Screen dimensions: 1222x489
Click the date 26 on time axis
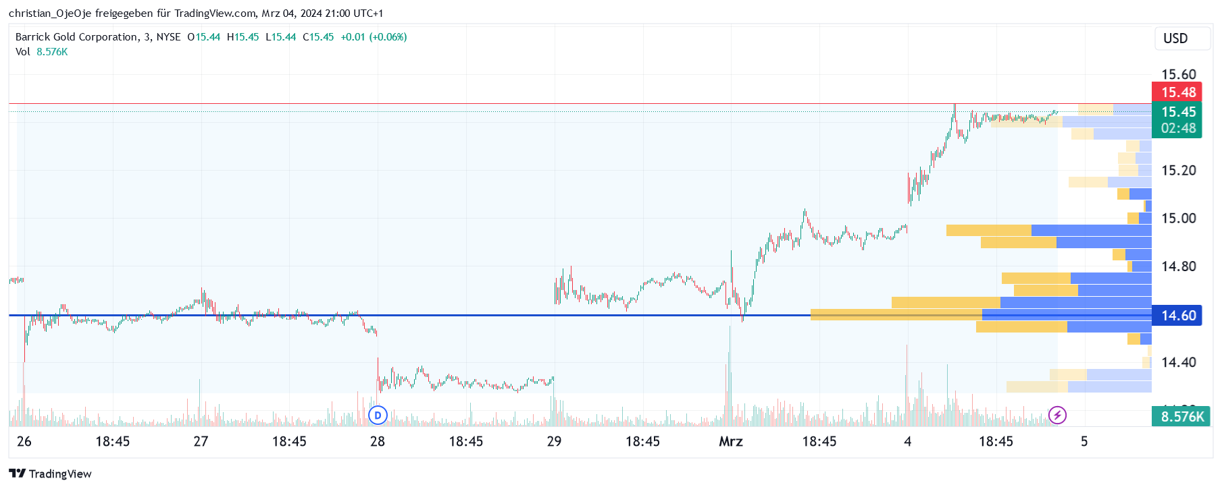tap(24, 441)
